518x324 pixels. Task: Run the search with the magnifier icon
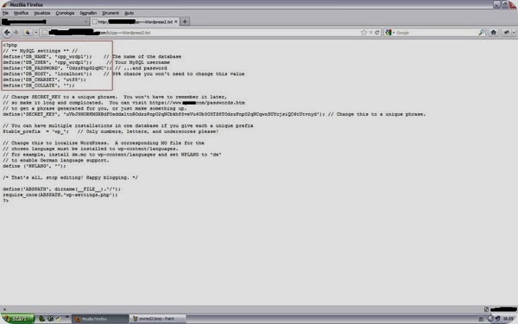(482, 33)
